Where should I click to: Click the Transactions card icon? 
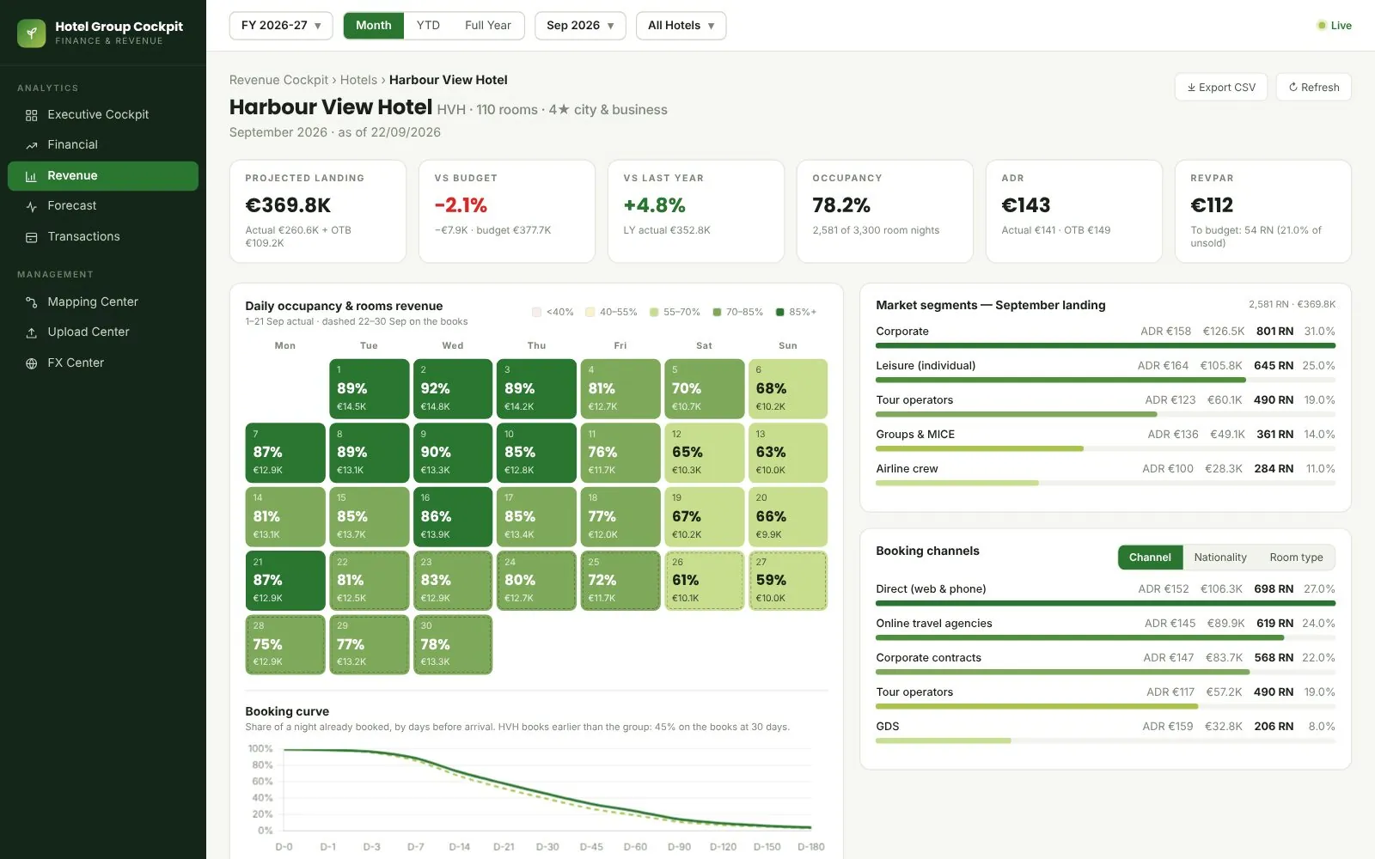click(32, 237)
